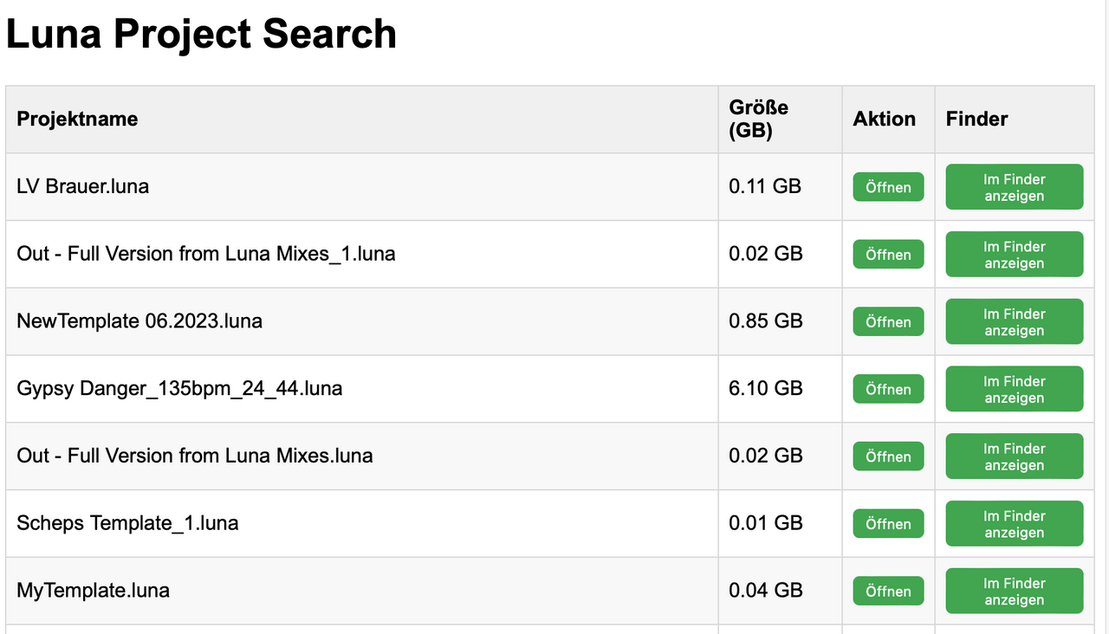Viewport: 1109px width, 634px height.
Task: Click the 0.01 GB size value
Action: 766,523
